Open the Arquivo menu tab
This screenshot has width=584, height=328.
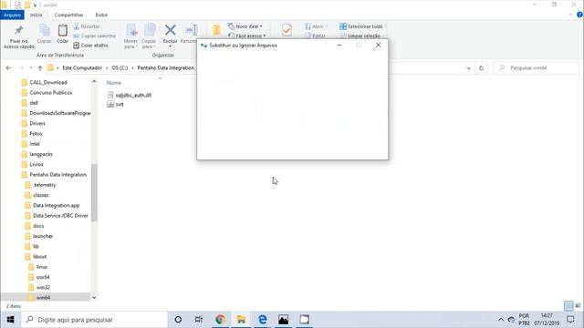point(12,15)
